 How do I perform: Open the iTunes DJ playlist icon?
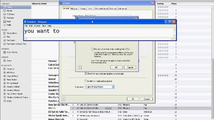(5, 69)
